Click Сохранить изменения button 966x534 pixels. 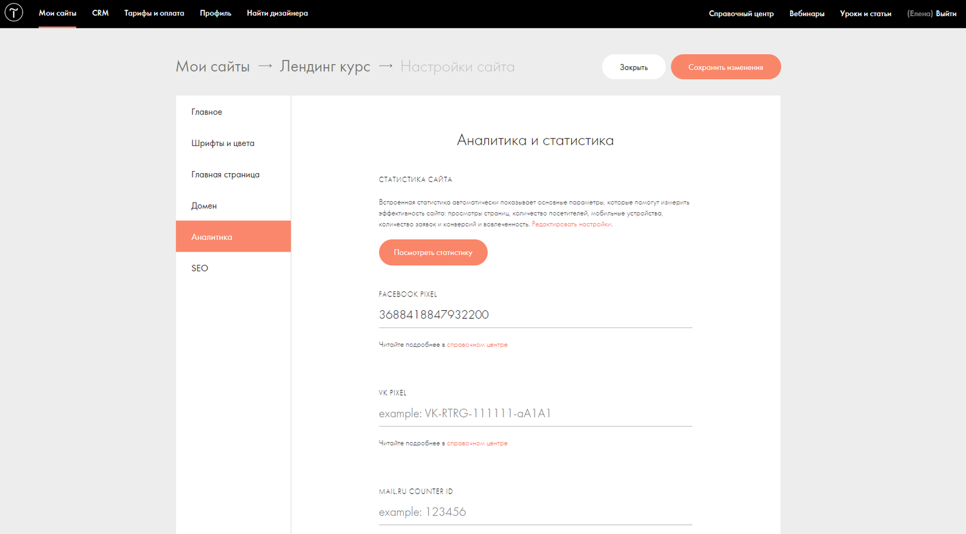(726, 67)
